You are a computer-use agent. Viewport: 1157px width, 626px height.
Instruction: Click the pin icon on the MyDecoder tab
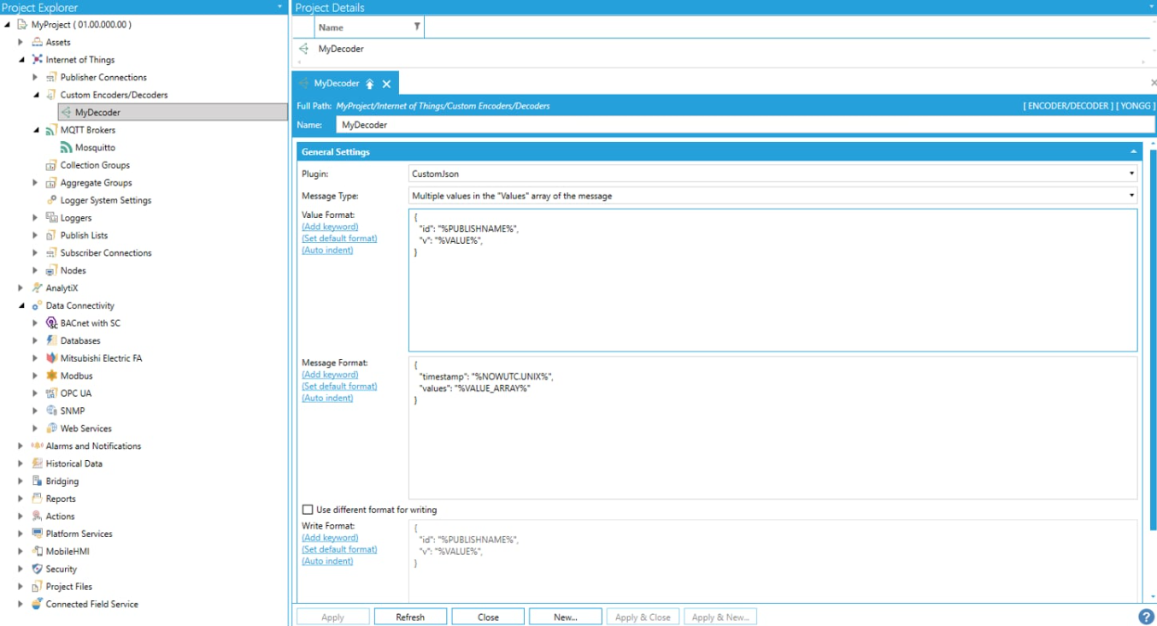tap(370, 84)
